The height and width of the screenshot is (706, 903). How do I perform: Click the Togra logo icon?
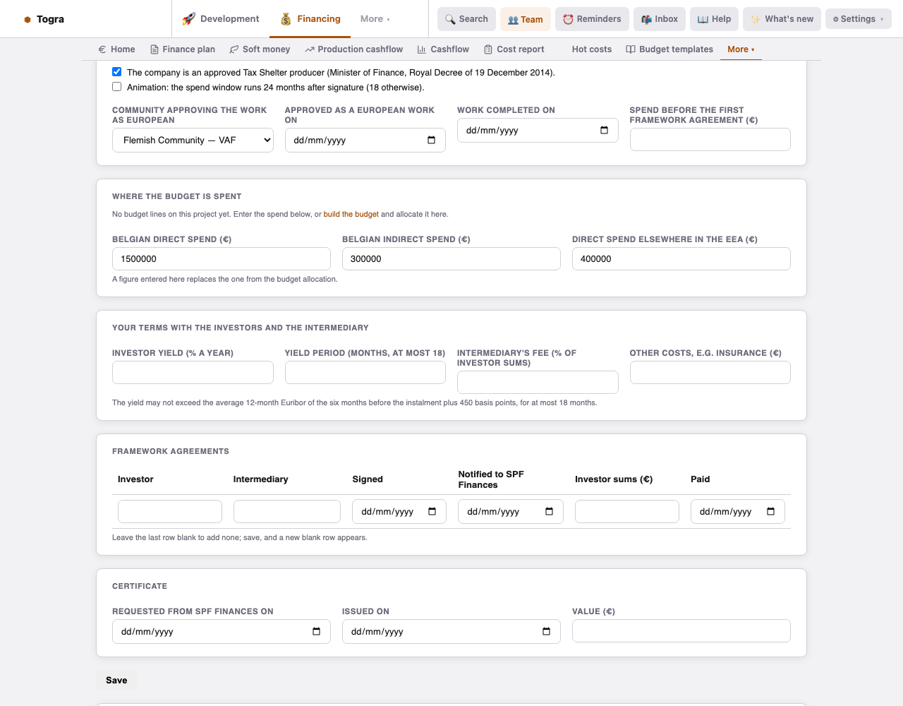(x=28, y=20)
